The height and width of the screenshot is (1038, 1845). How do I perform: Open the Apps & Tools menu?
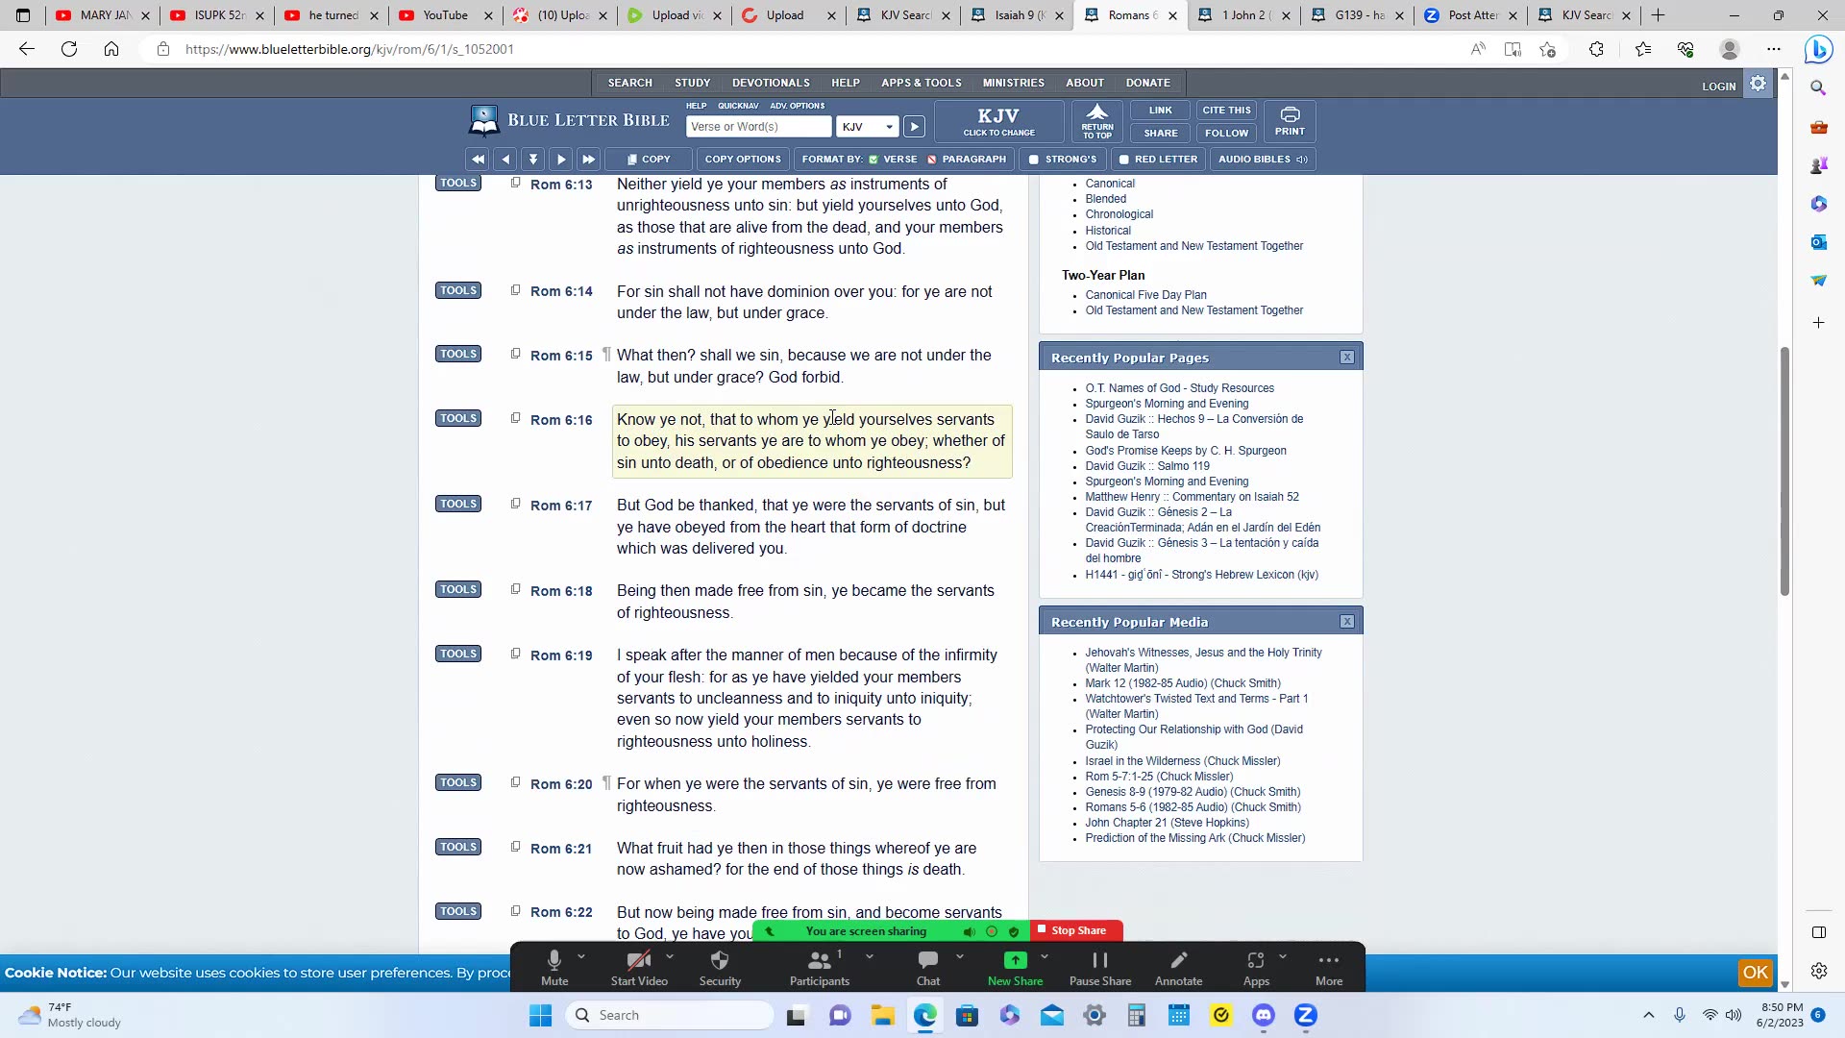tap(921, 83)
